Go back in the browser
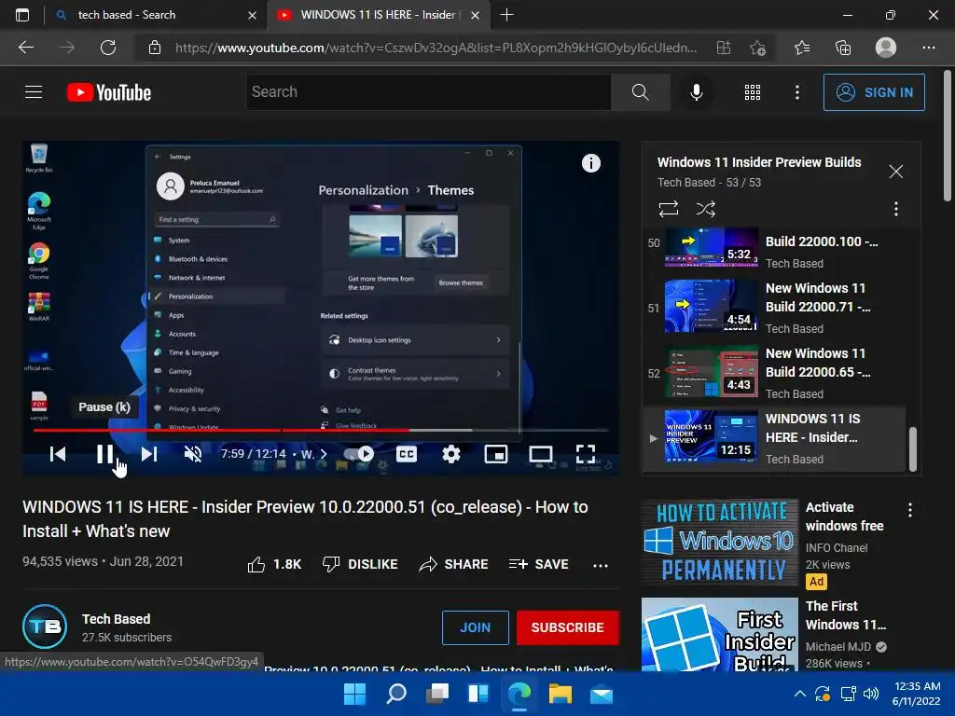The width and height of the screenshot is (955, 716). click(x=26, y=47)
